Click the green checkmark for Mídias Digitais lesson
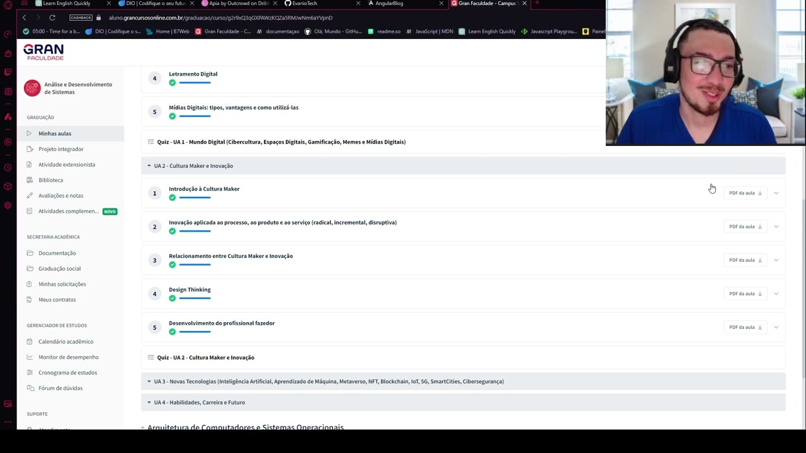Image resolution: width=806 pixels, height=453 pixels. 173,116
